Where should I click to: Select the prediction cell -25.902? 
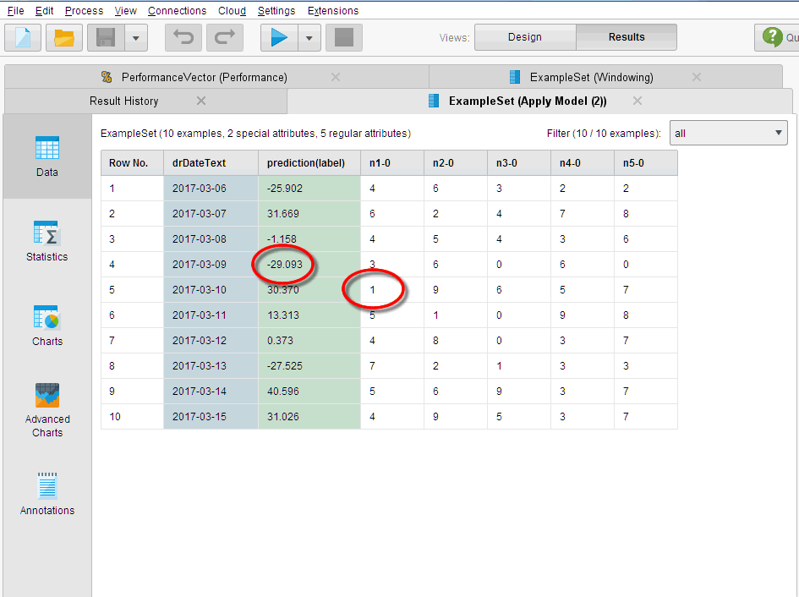[x=309, y=188]
